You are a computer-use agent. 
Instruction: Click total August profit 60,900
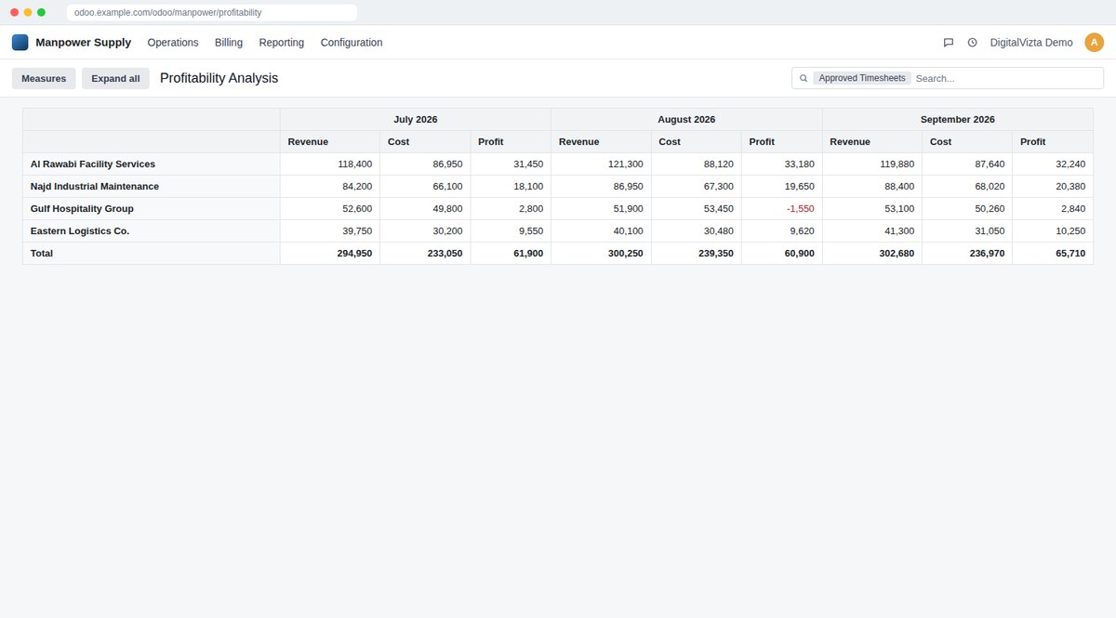(x=782, y=253)
